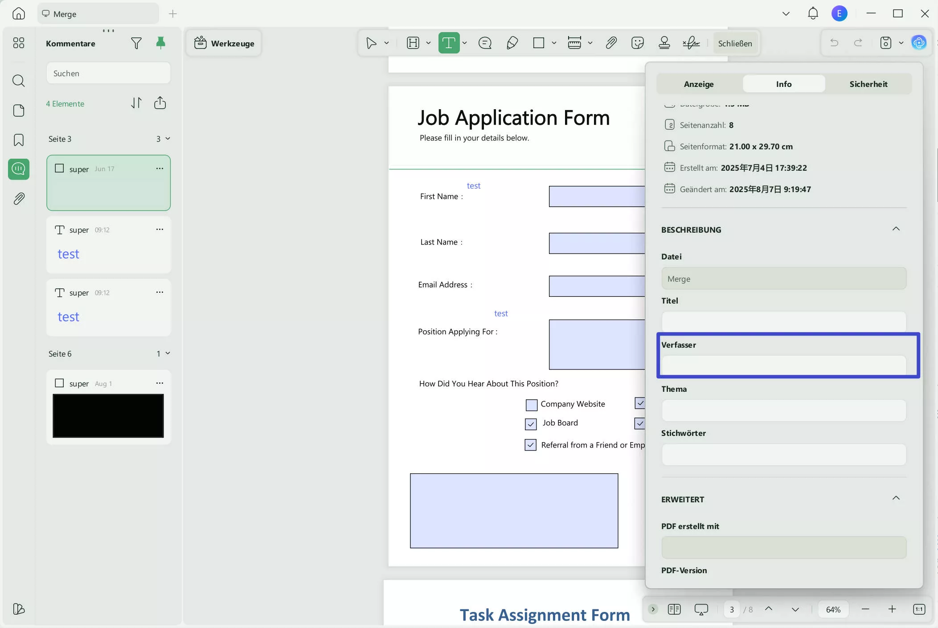Image resolution: width=938 pixels, height=628 pixels.
Task: Zoom in with plus button
Action: point(892,609)
